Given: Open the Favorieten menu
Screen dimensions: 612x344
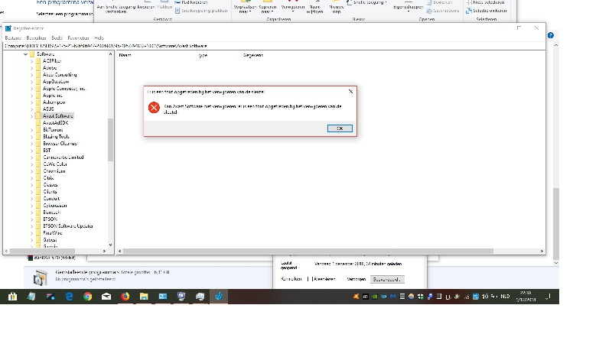Looking at the screenshot, I should pos(78,37).
